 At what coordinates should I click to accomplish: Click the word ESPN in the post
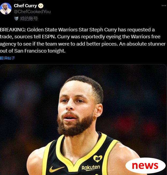click(49, 37)
